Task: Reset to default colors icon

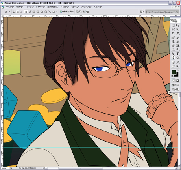Action: coord(173,76)
